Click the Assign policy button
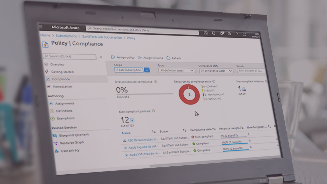The width and height of the screenshot is (327, 184). pyautogui.click(x=123, y=57)
